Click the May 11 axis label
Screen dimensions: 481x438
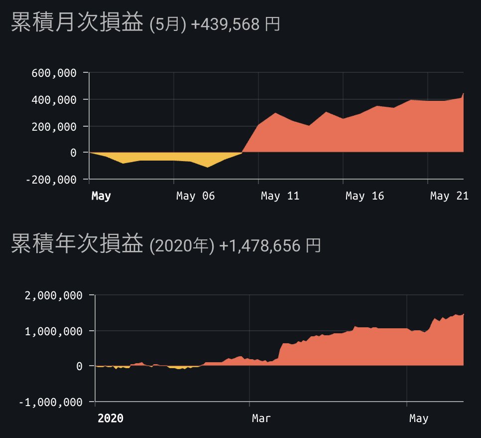(x=280, y=196)
